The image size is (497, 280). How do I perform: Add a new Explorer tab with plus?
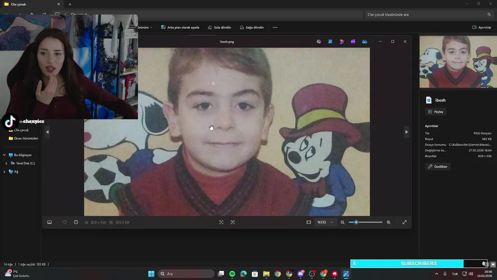(x=70, y=4)
